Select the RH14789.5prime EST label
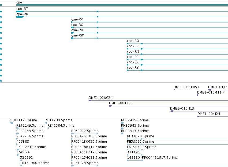The image size is (228, 167). [x=58, y=120]
